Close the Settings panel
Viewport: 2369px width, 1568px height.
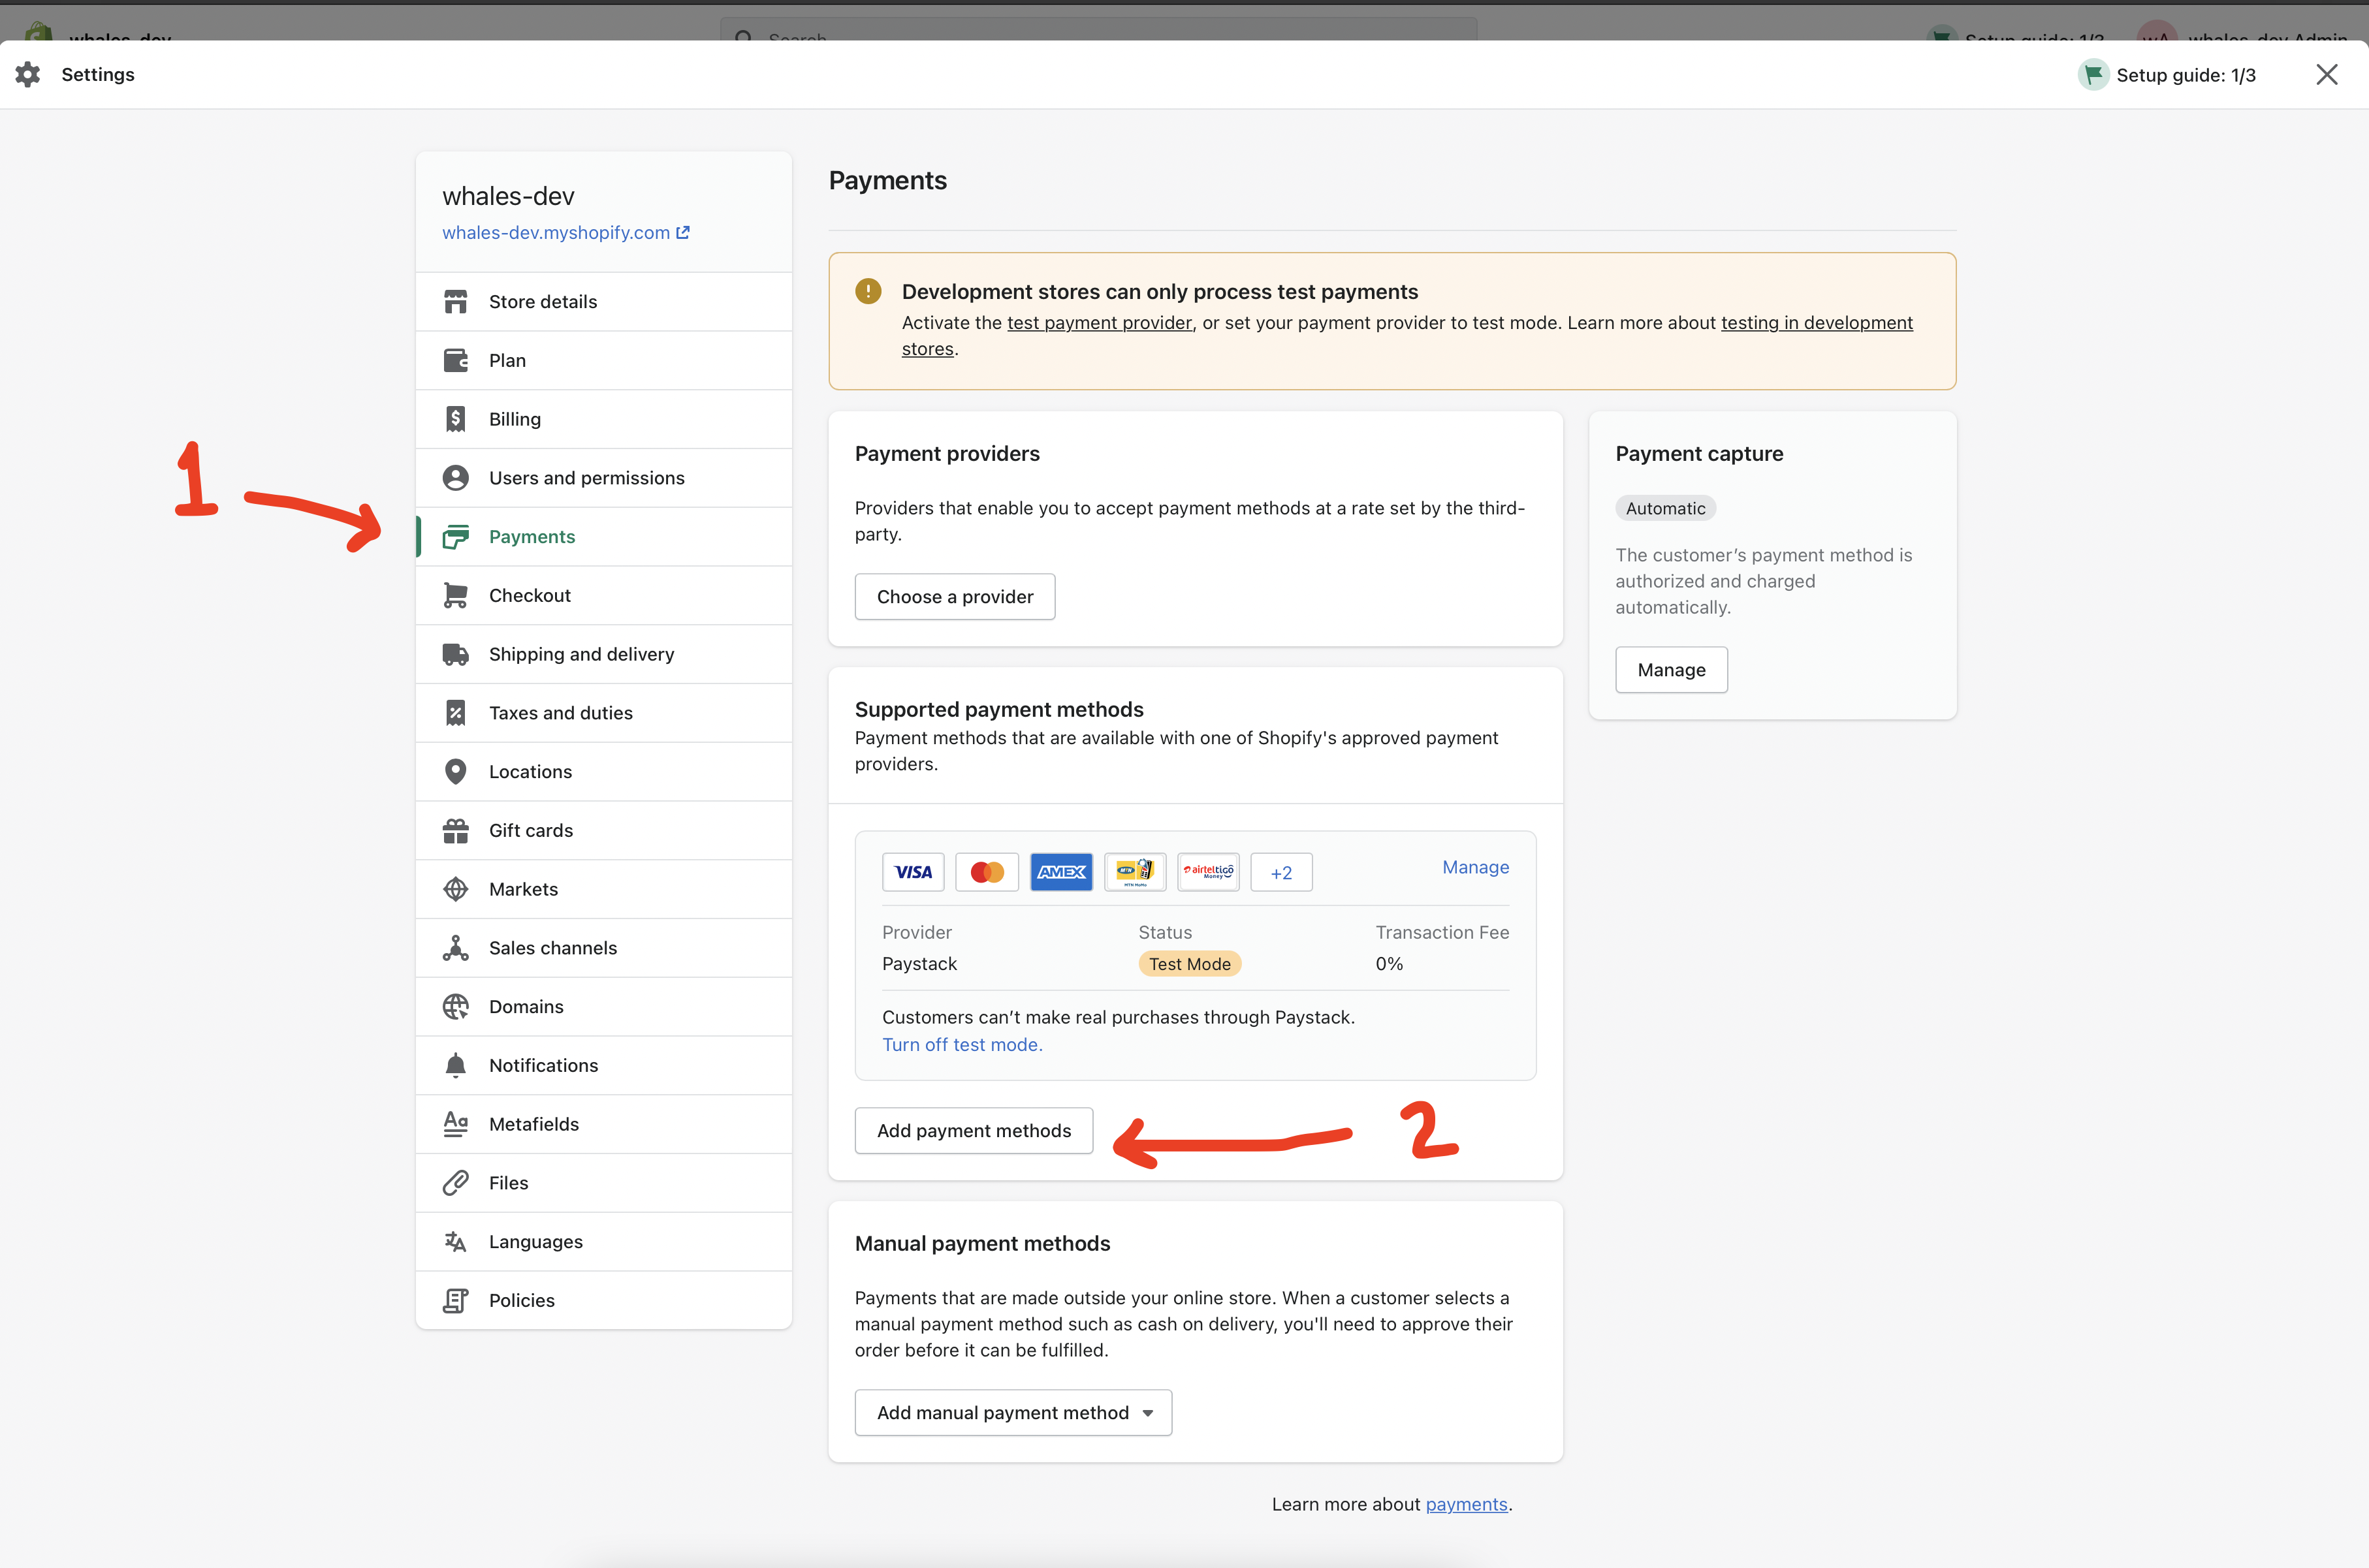2326,74
